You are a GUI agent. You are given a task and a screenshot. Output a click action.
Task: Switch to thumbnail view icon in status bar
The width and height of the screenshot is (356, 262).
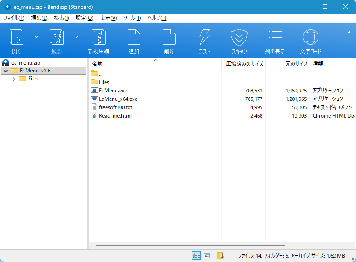tap(207, 256)
